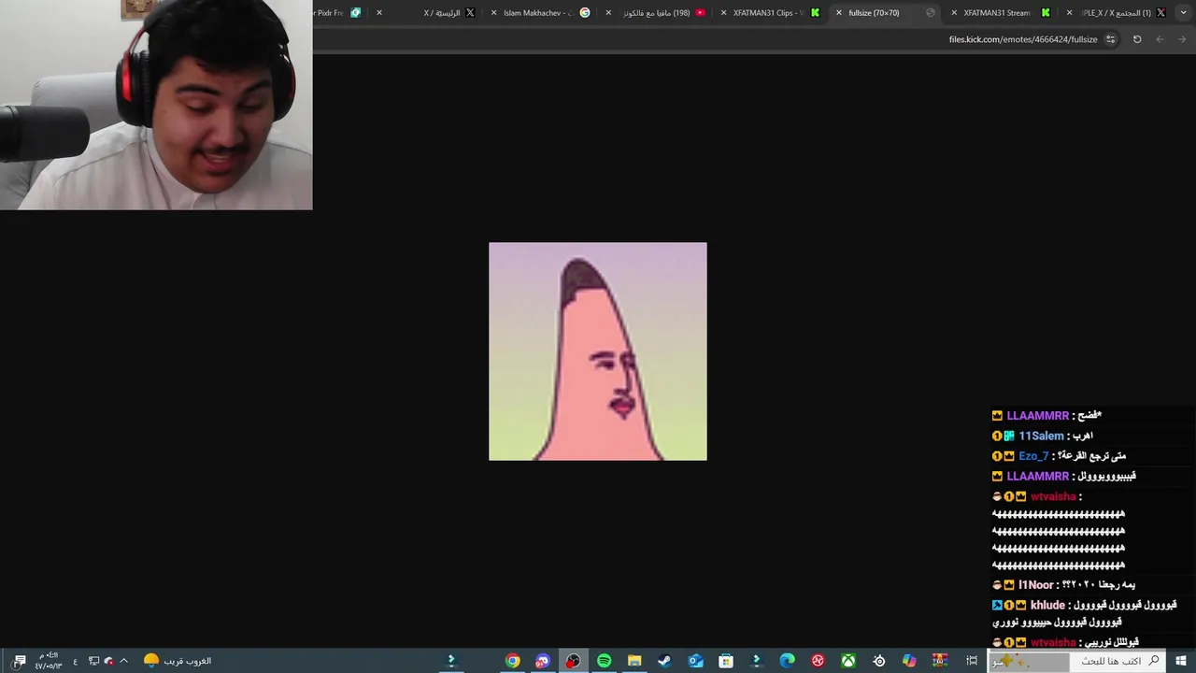Open the notification center icon
Viewport: 1196px width, 673px height.
20,661
